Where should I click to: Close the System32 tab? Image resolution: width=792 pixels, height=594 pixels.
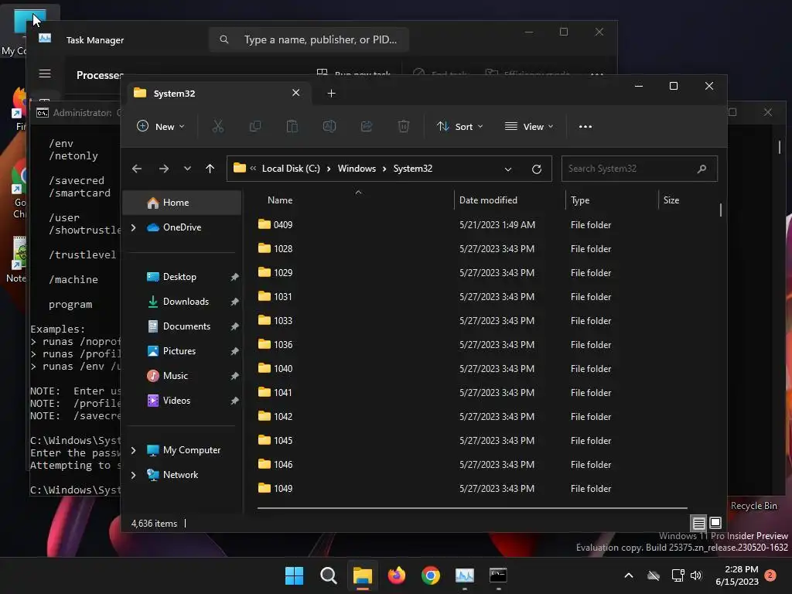tap(296, 93)
